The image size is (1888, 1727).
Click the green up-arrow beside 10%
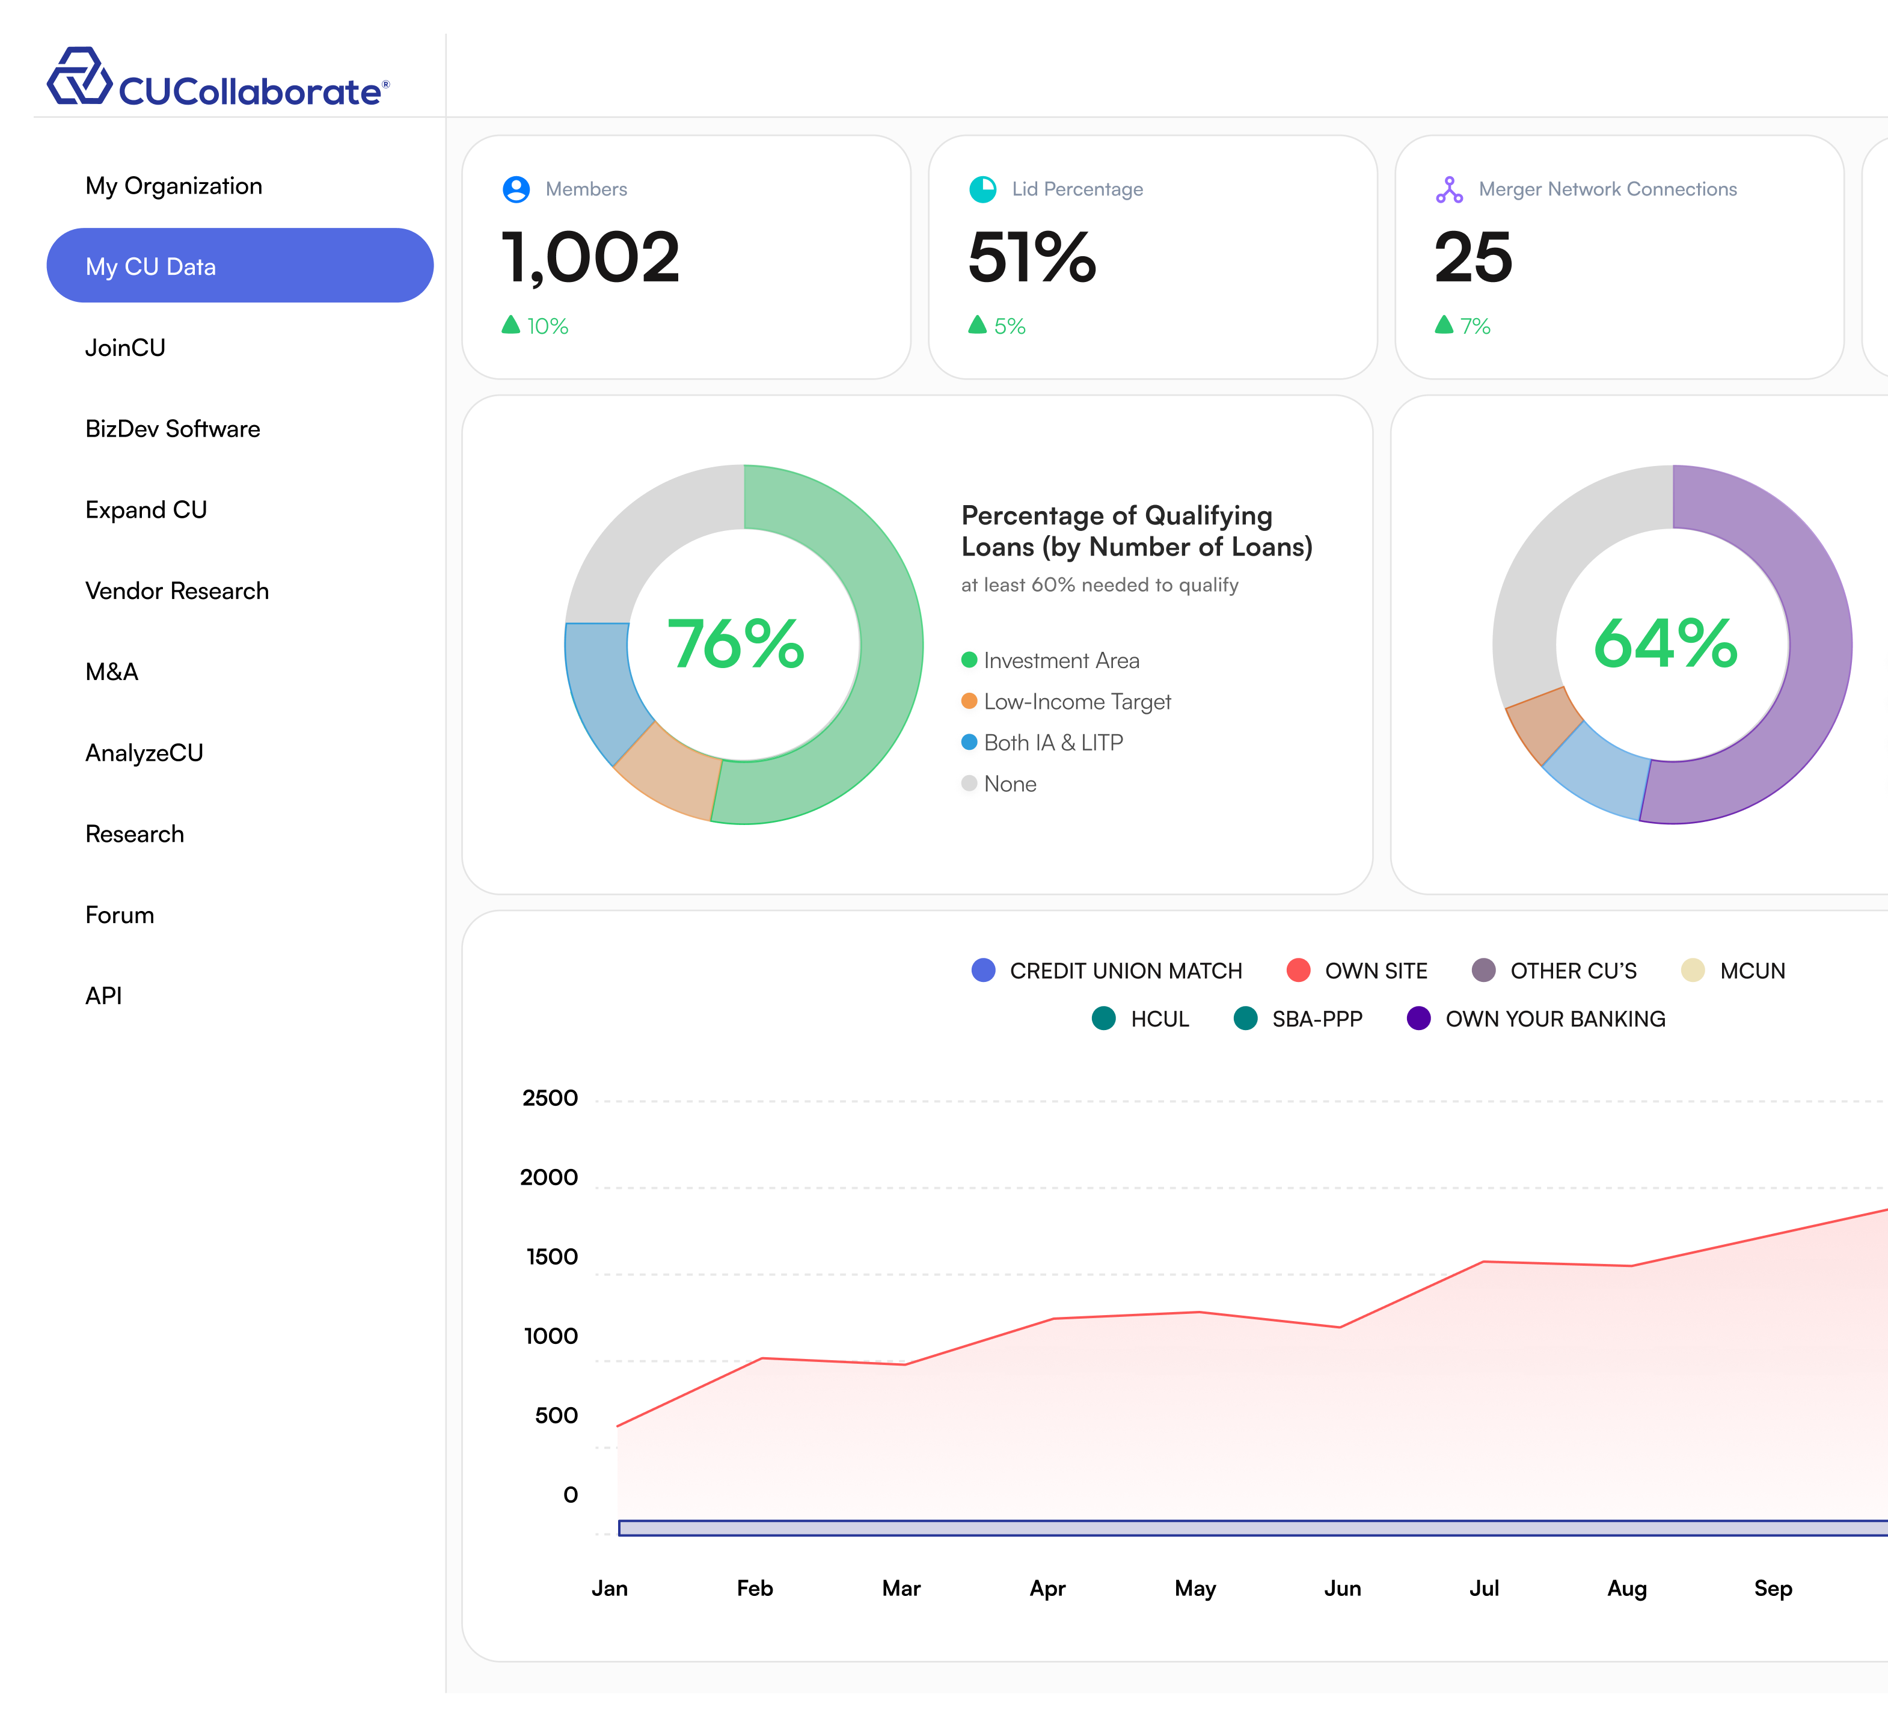point(510,325)
